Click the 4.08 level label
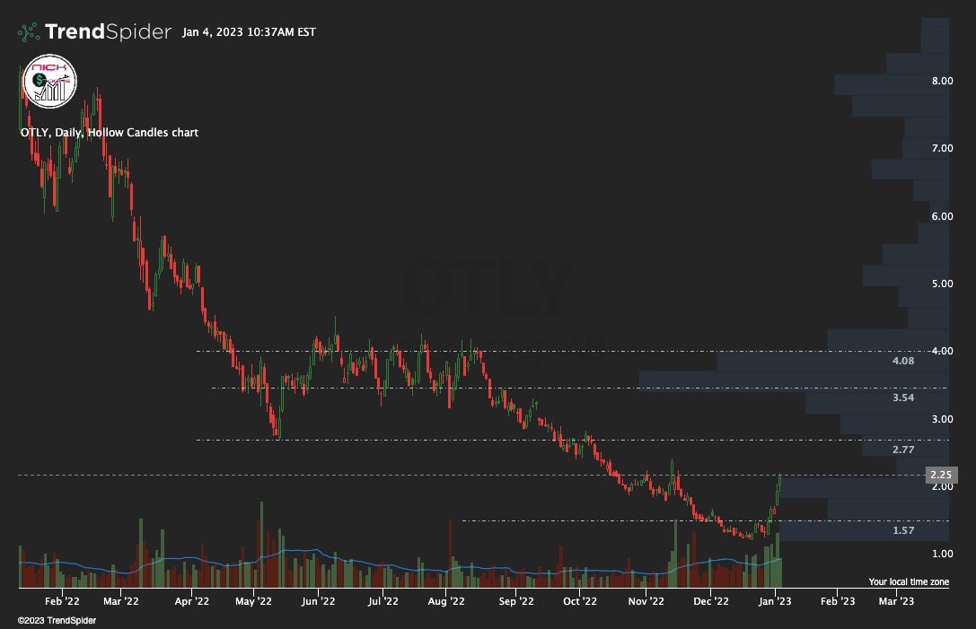The width and height of the screenshot is (976, 629). click(903, 361)
